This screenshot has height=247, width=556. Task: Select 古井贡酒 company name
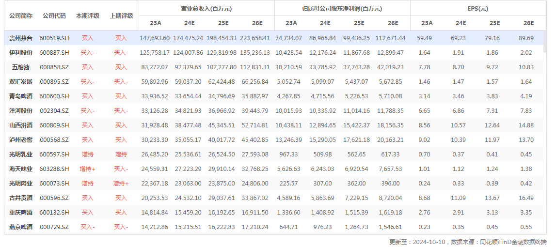pyautogui.click(x=20, y=198)
